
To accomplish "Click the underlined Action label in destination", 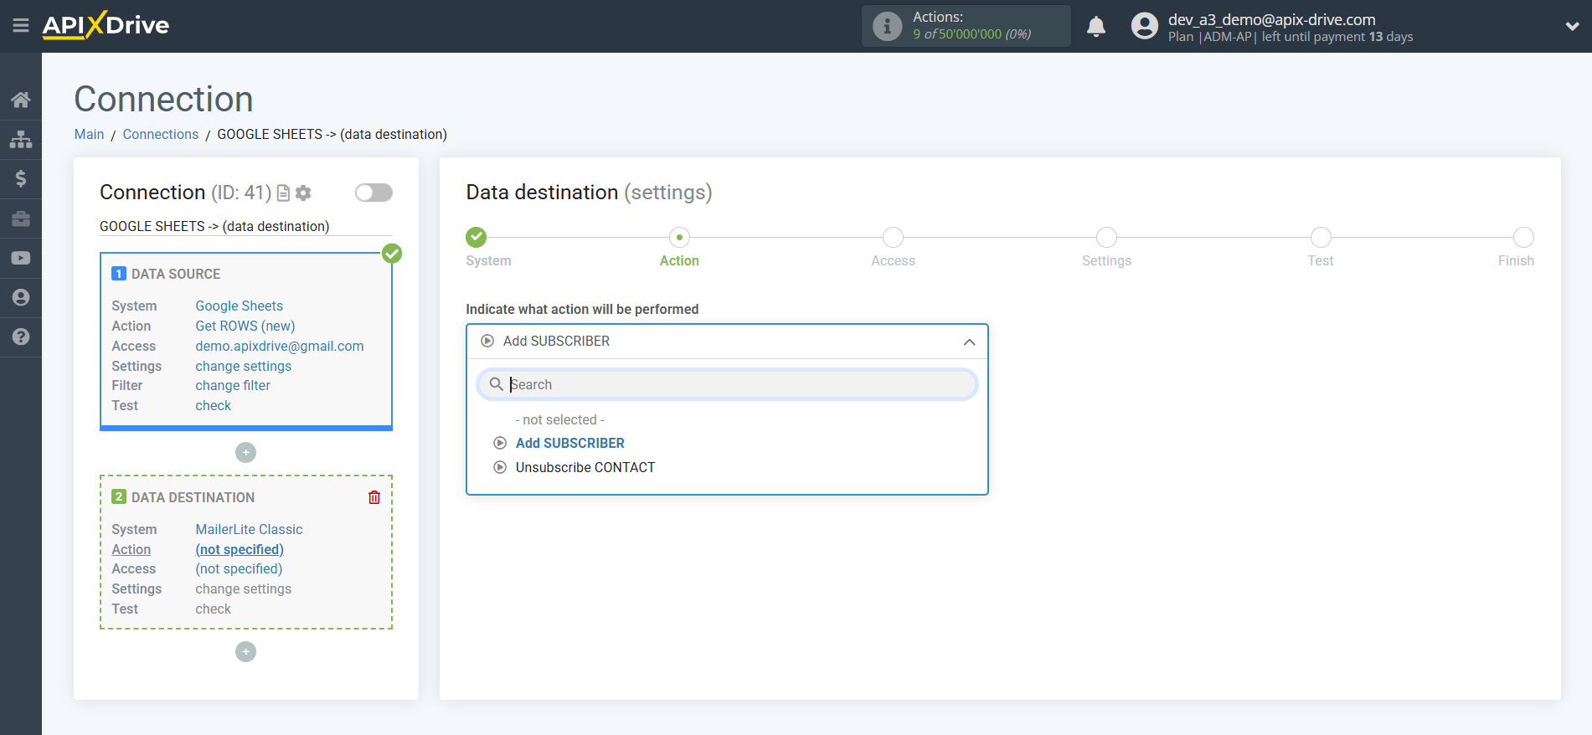I will click(x=131, y=549).
